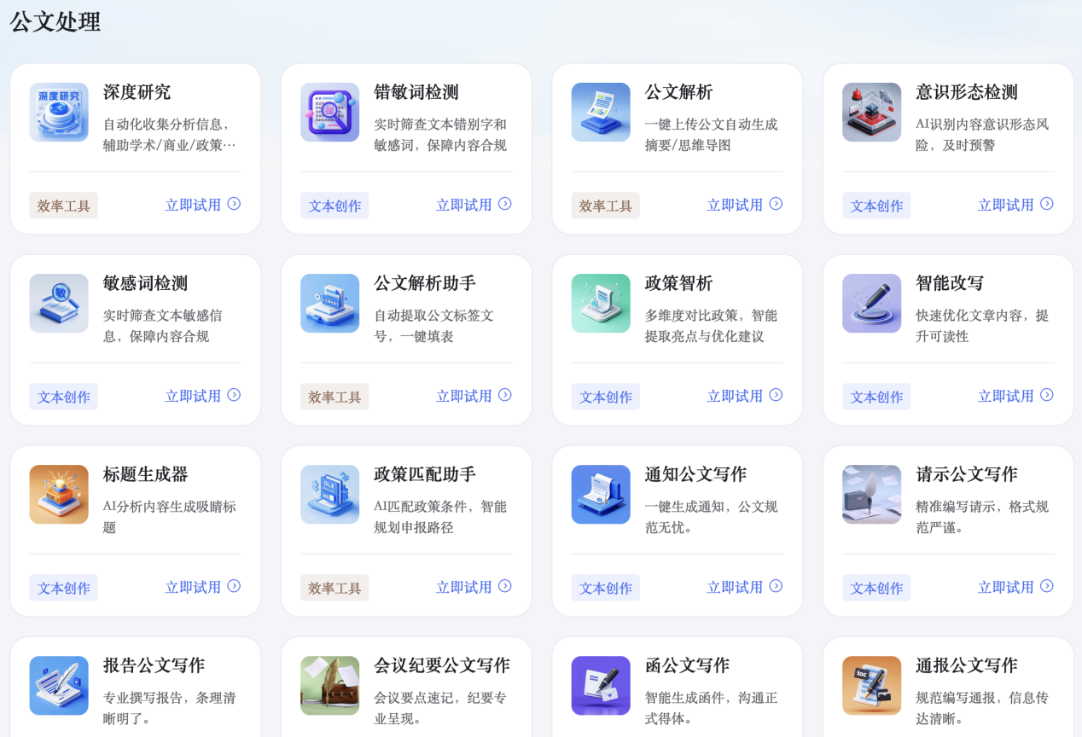Click the 文本创作 tag on 错敏词检测
The width and height of the screenshot is (1082, 737).
coord(334,206)
